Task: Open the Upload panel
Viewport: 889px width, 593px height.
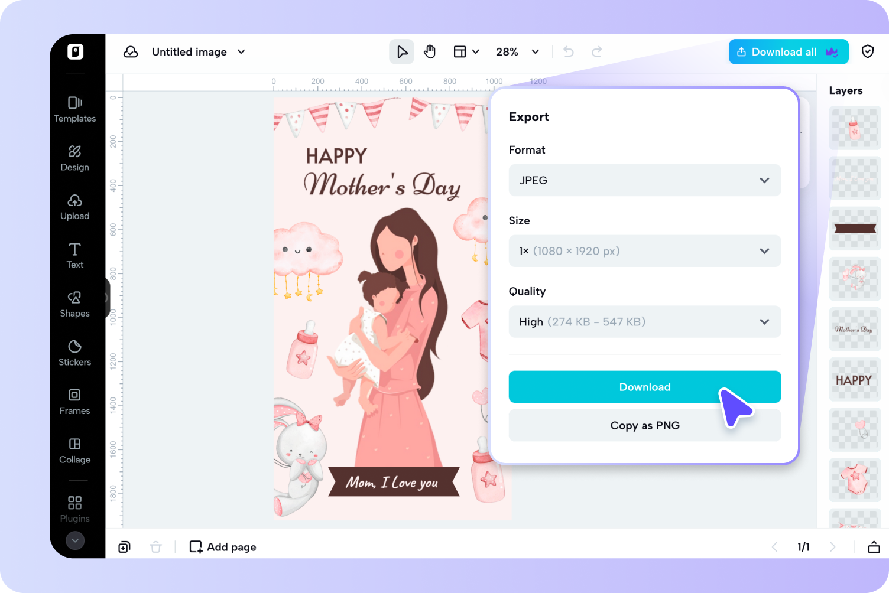Action: 74,207
